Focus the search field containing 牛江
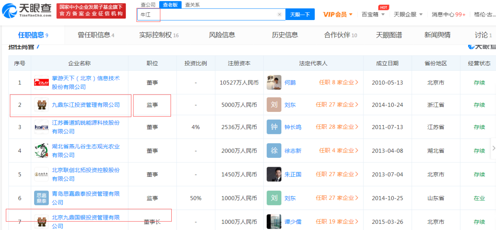The image size is (496, 230). (x=211, y=14)
